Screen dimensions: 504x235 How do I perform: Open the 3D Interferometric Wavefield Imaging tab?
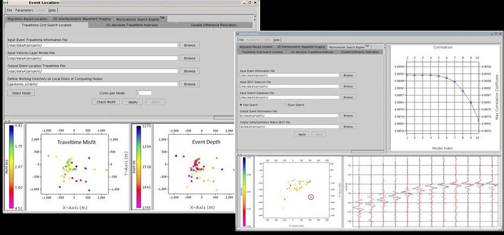click(81, 19)
